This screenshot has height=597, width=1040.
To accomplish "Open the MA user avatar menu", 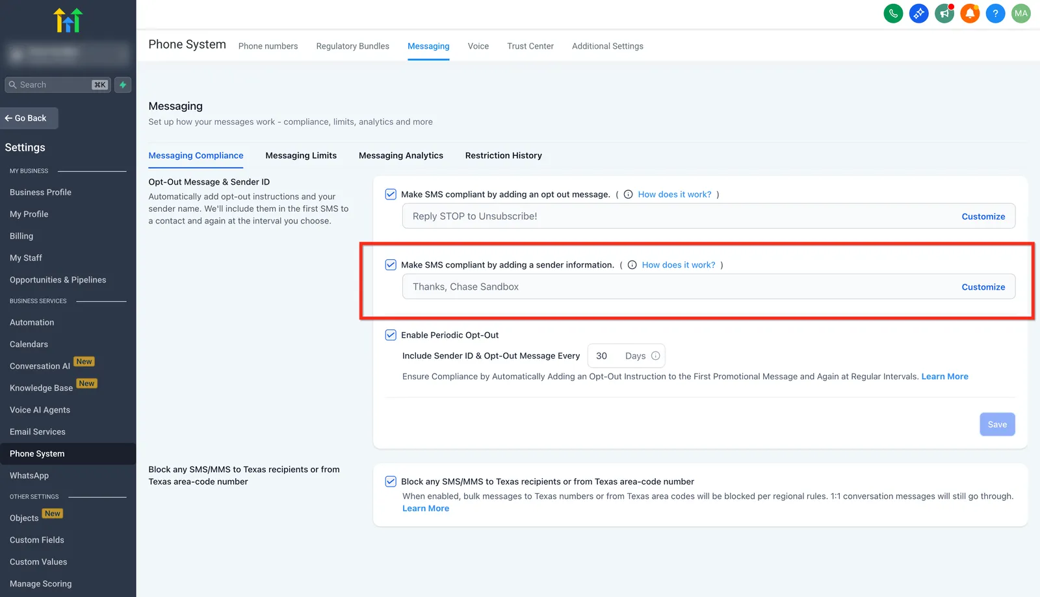I will click(x=1020, y=13).
